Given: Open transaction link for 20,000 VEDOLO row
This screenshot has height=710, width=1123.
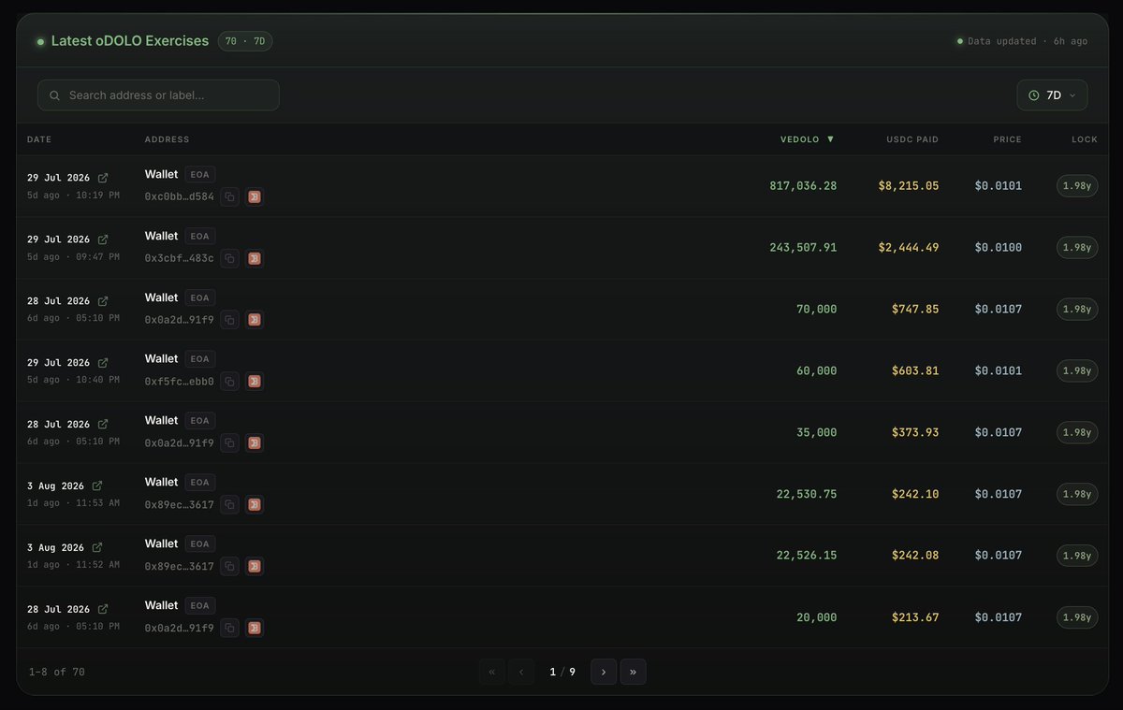Looking at the screenshot, I should coord(103,610).
